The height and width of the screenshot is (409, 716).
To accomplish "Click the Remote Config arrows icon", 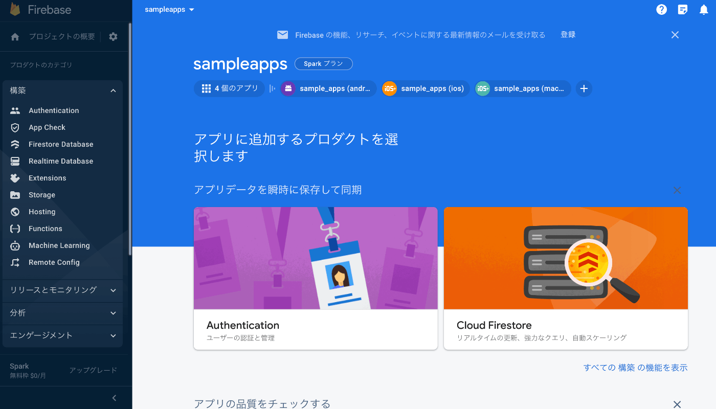I will [x=15, y=262].
